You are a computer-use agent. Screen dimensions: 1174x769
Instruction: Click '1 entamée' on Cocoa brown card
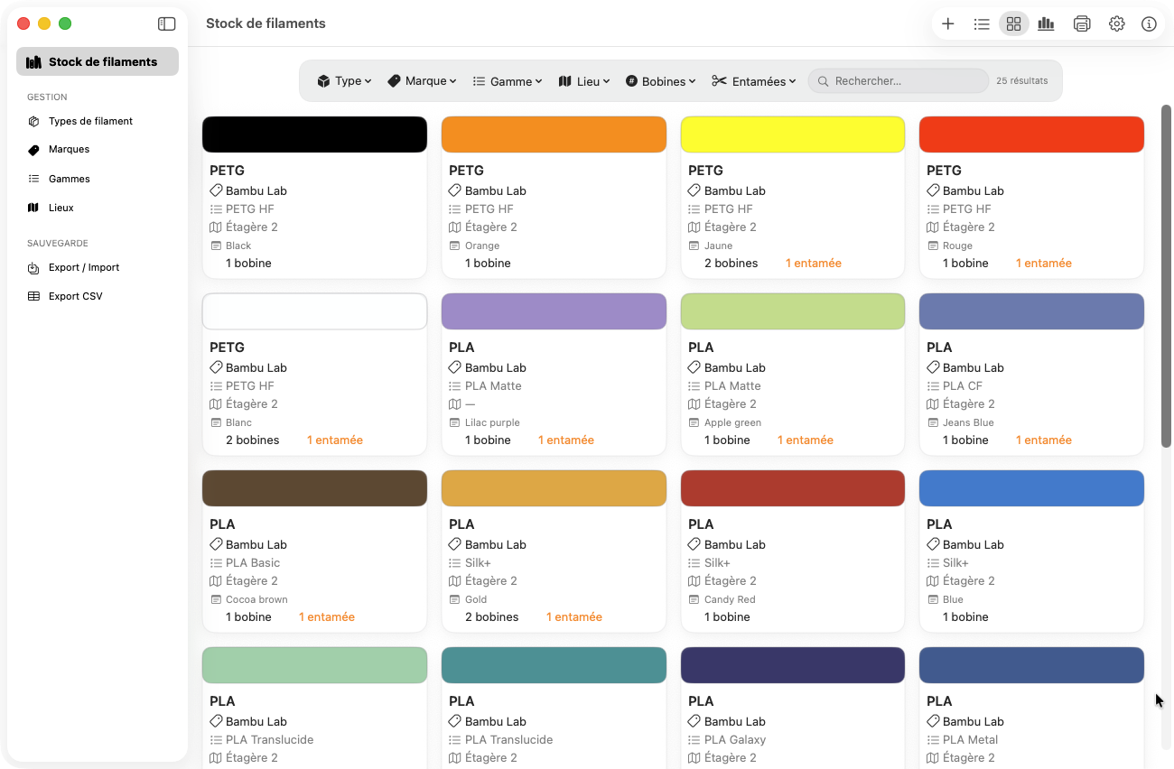[x=327, y=617]
